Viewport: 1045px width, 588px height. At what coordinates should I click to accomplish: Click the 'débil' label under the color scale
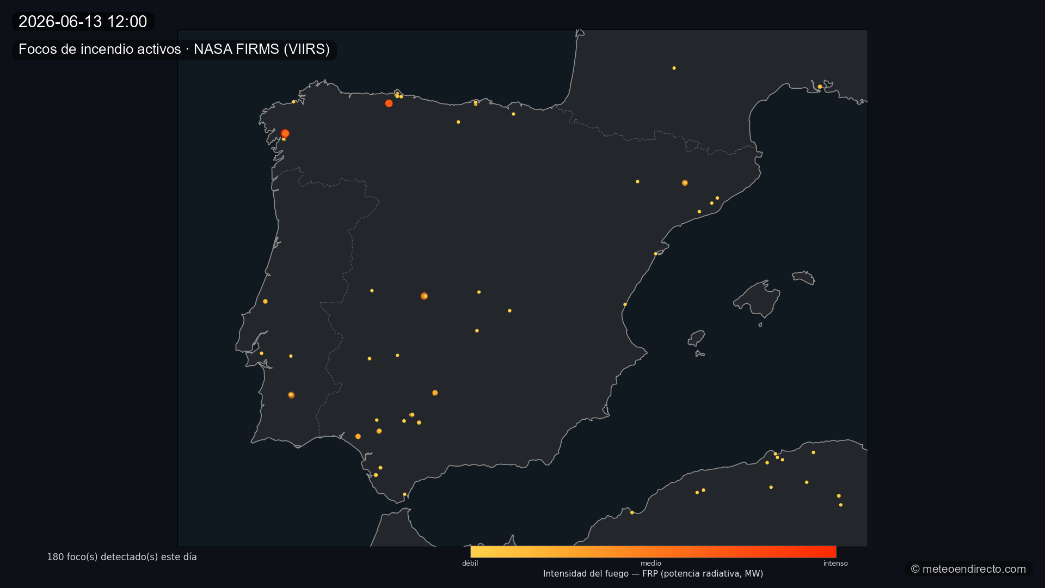(470, 563)
